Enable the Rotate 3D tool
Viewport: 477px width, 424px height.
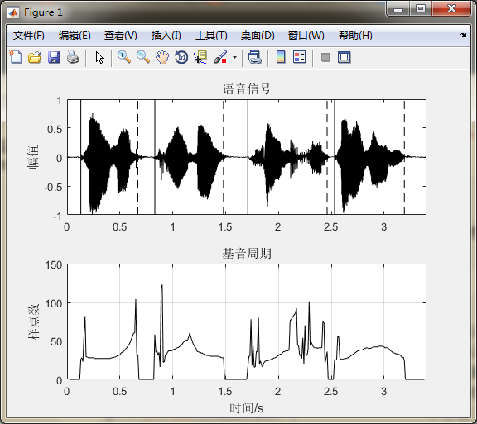[181, 57]
